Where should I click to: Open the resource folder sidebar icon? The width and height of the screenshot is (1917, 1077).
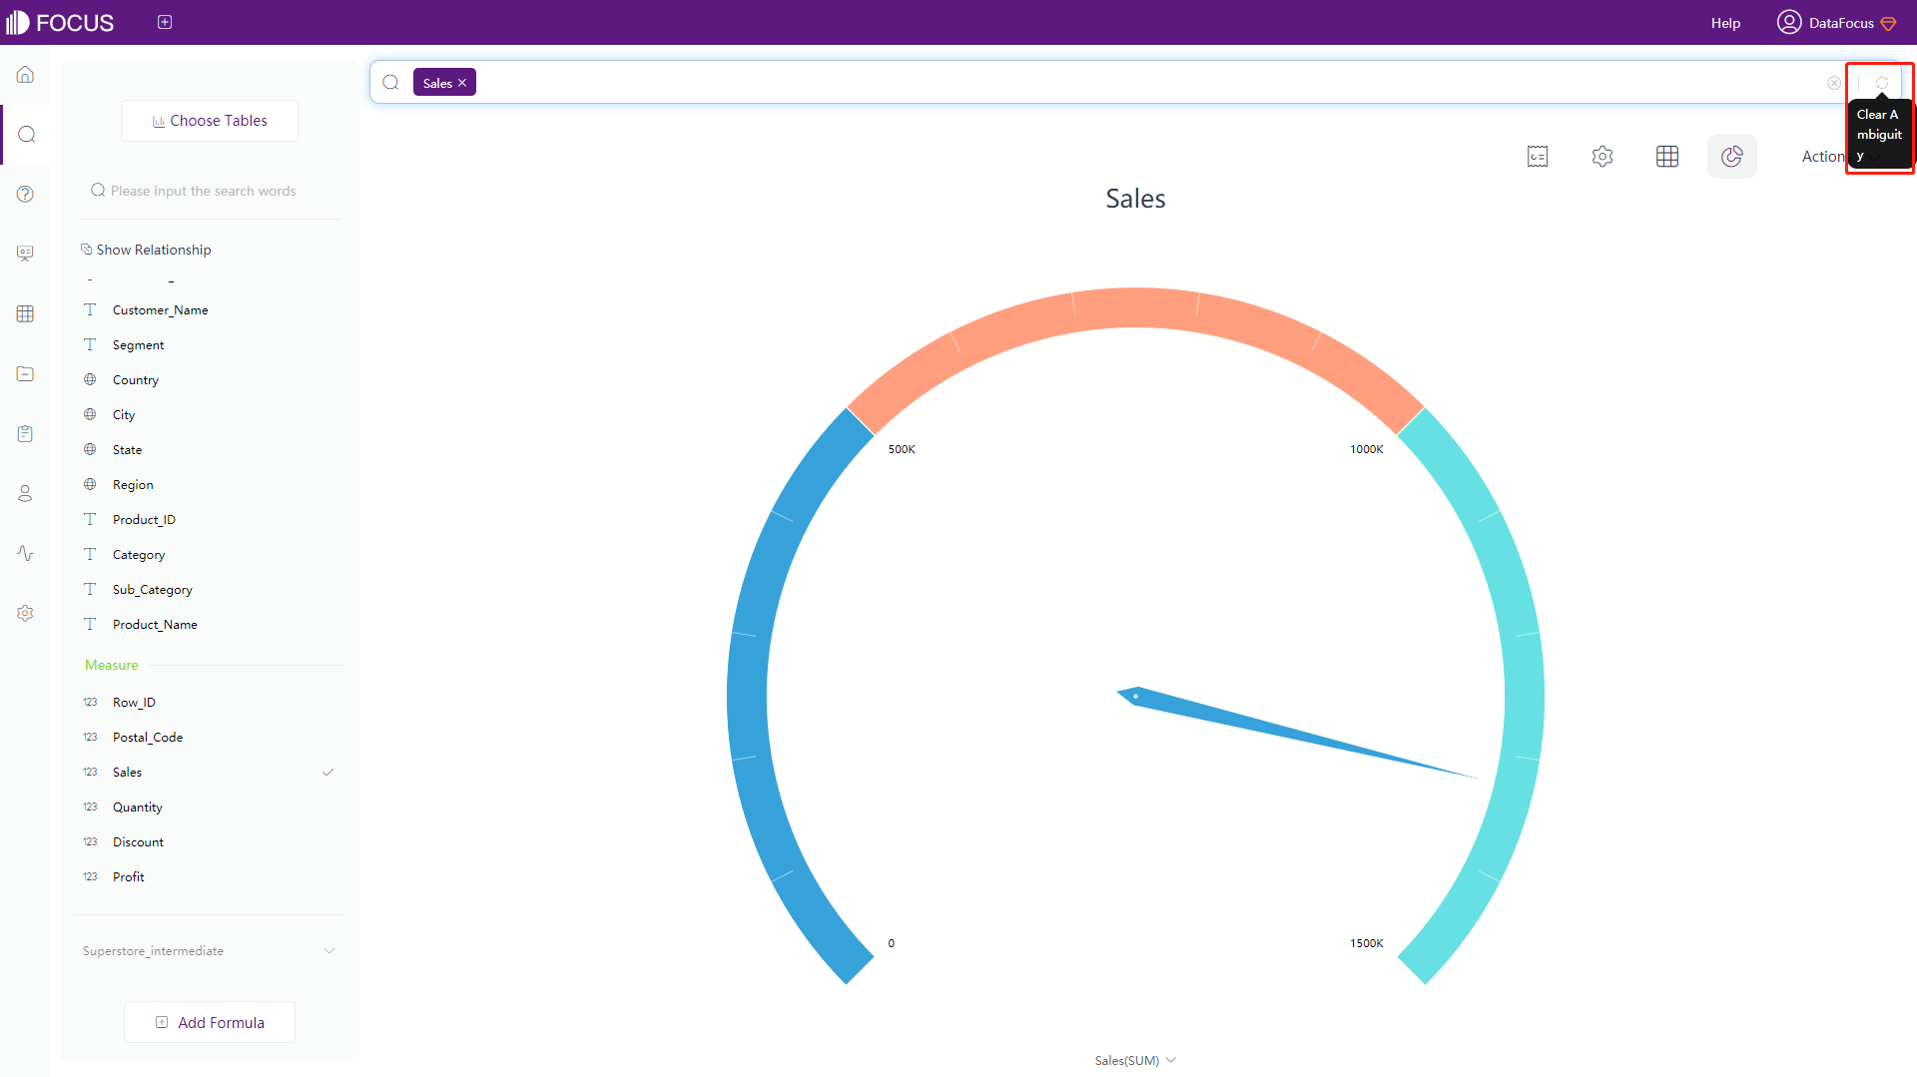[25, 373]
